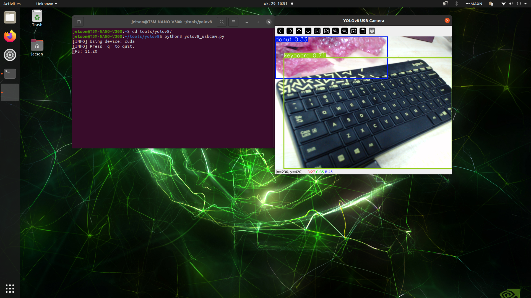The height and width of the screenshot is (298, 531).
Task: Click the pan right arrow in camera toolbar
Action: (x=290, y=31)
